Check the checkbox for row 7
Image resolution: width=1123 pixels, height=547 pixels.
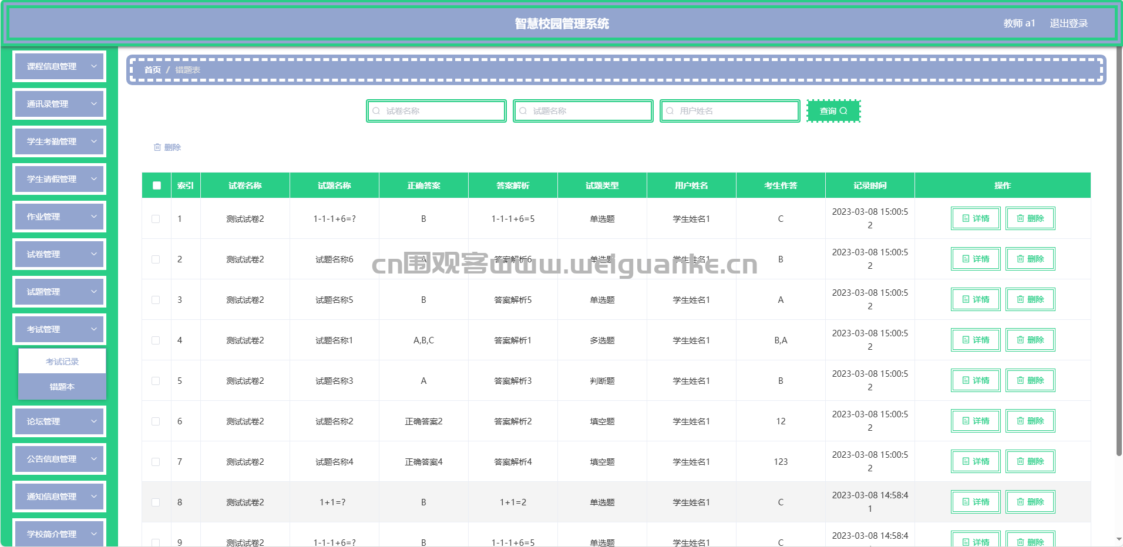(x=156, y=462)
